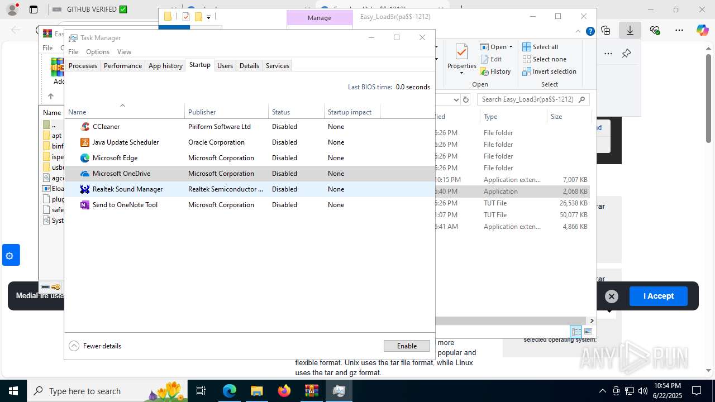Sort by the Startup impact column

click(x=352, y=112)
